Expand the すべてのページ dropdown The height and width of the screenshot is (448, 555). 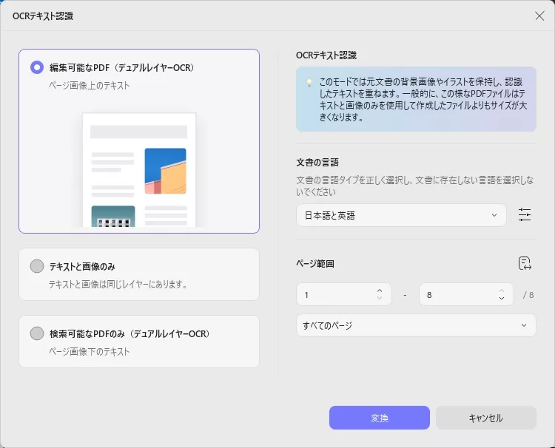point(415,325)
